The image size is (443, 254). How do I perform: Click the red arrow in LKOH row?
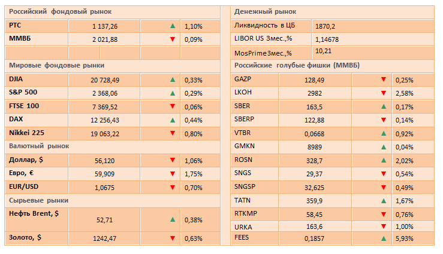click(x=383, y=93)
